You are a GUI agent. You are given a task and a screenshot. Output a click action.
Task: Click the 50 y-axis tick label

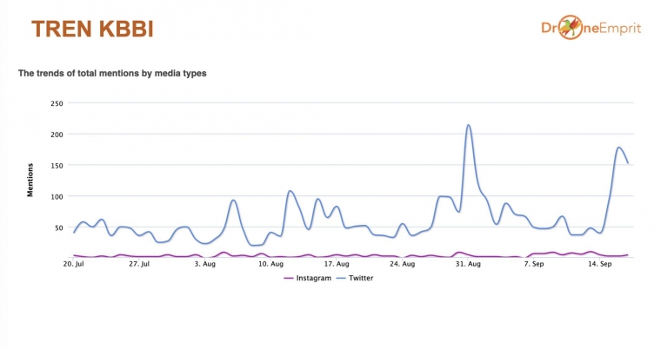pyautogui.click(x=58, y=227)
